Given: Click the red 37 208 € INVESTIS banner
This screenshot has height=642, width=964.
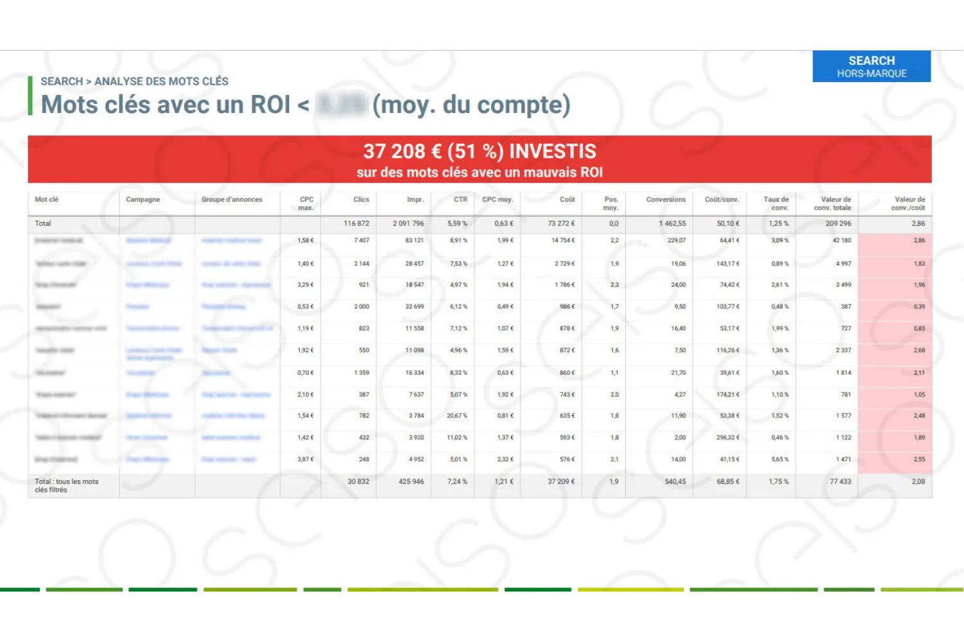Looking at the screenshot, I should pos(479,159).
